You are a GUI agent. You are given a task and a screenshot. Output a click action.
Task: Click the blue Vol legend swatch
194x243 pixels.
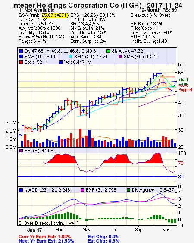pyautogui.click(x=61, y=62)
